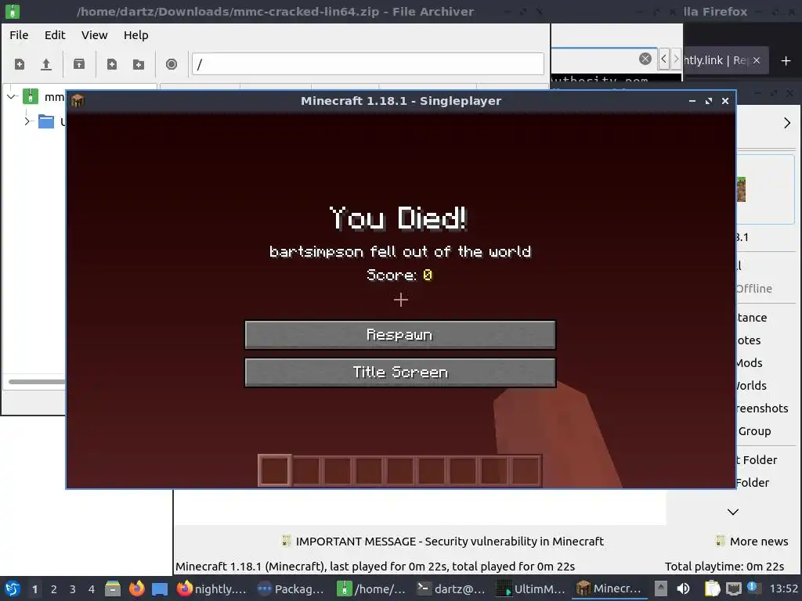Click the previous match left arrow

pos(663,59)
